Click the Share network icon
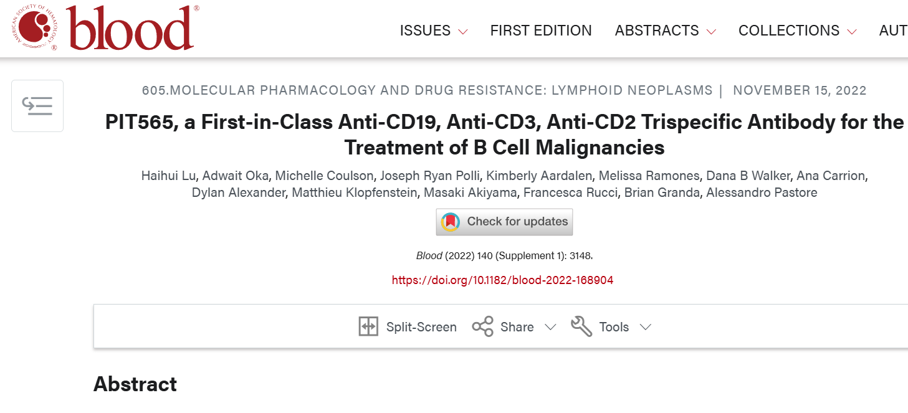908x413 pixels. point(482,327)
